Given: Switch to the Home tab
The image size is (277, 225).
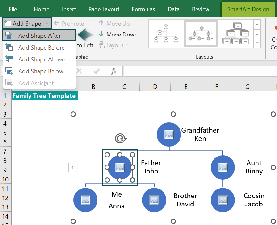Looking at the screenshot, I should pos(41,9).
